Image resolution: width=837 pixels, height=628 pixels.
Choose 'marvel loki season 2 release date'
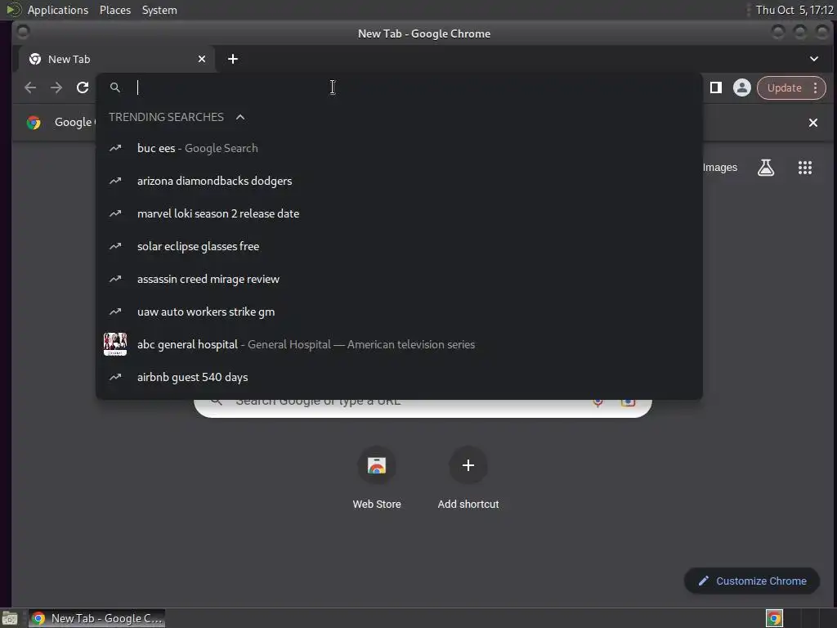pos(399,213)
